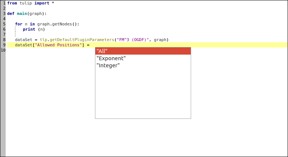
Task: Pick the "Integer" completion suggestion
Action: click(108, 65)
